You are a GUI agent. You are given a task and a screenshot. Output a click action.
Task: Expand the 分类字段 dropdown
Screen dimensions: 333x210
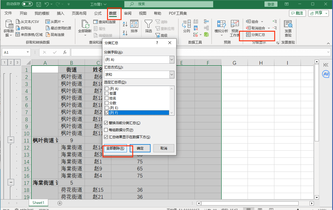click(x=172, y=60)
